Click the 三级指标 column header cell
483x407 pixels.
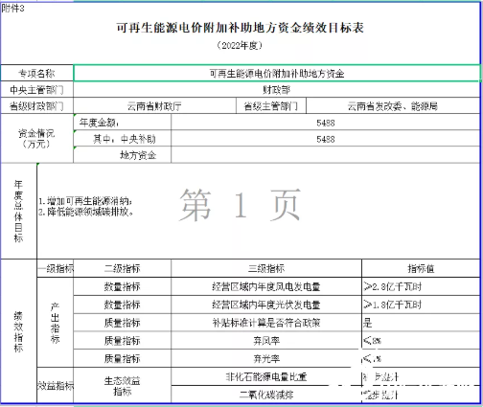266,268
